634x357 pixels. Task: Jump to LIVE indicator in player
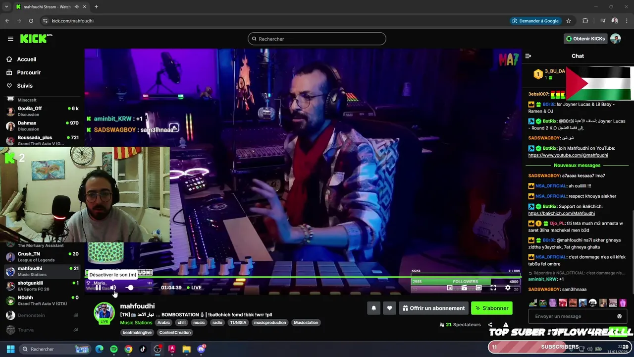pos(194,288)
